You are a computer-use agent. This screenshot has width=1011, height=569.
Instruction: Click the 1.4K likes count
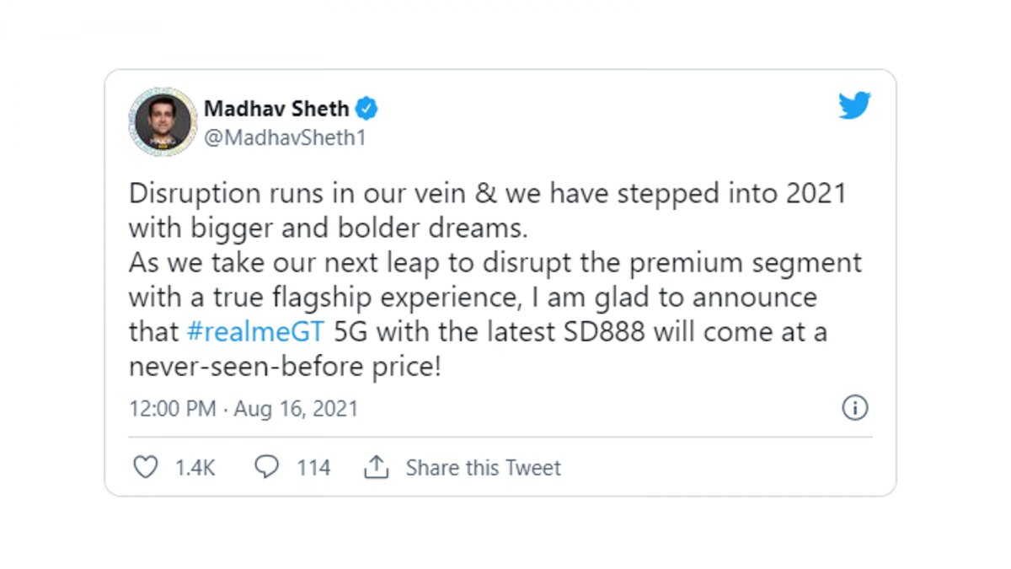click(195, 468)
